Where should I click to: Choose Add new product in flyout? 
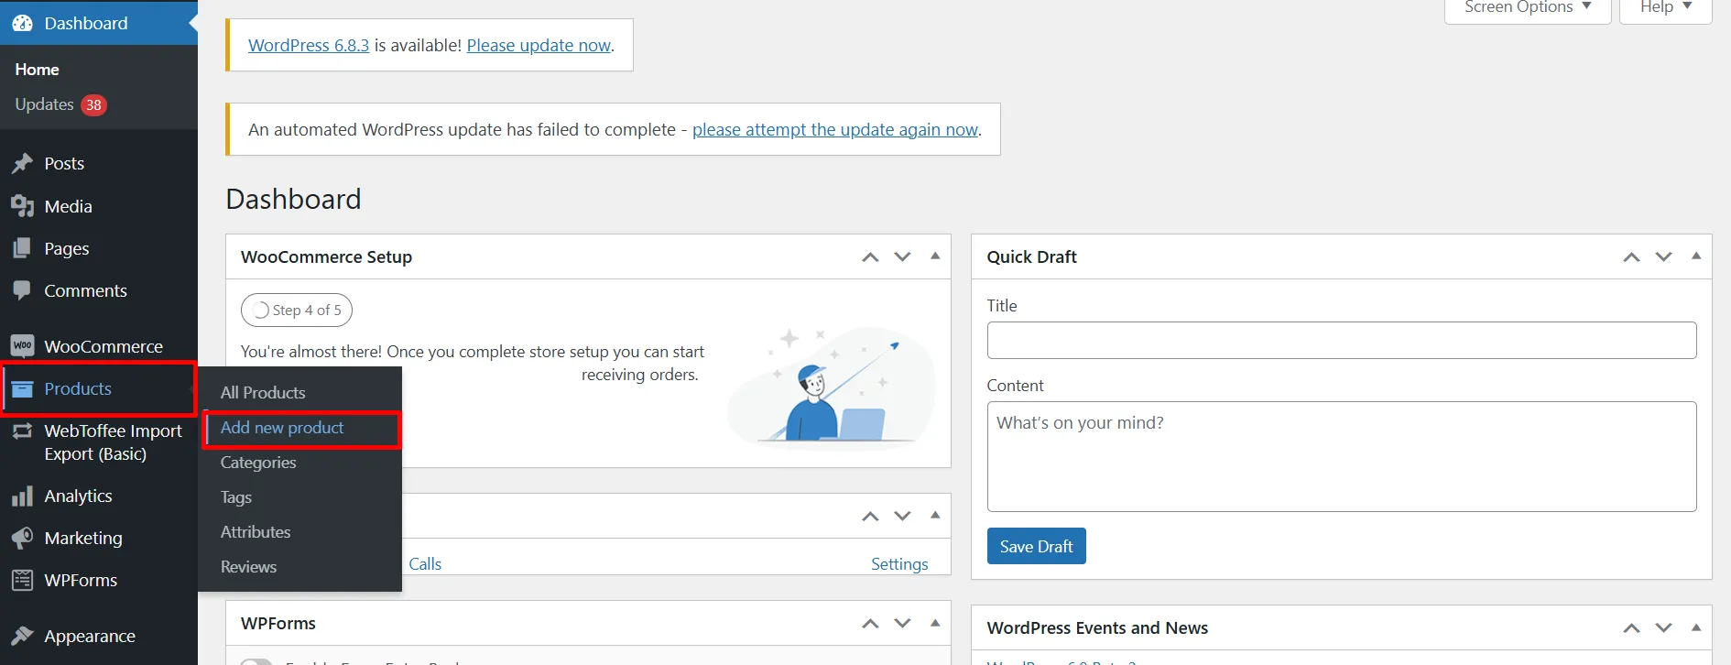point(282,428)
